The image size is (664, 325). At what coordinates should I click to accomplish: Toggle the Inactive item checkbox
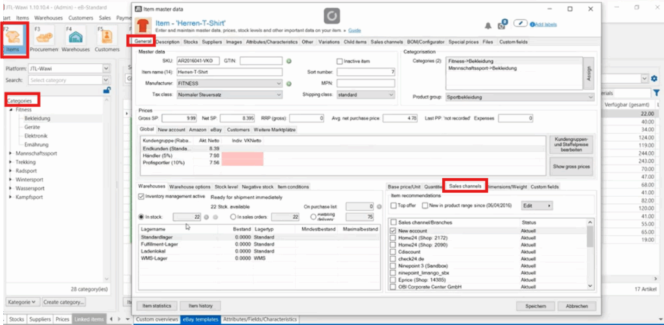pos(339,62)
